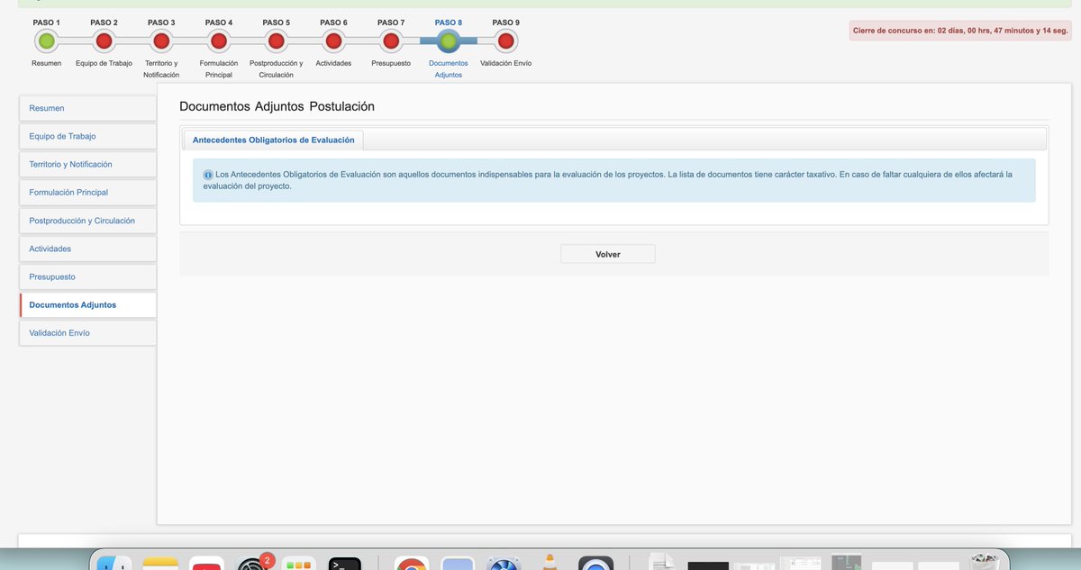Select the PASO 8 Documentos Adjuntos circle

pyautogui.click(x=448, y=41)
